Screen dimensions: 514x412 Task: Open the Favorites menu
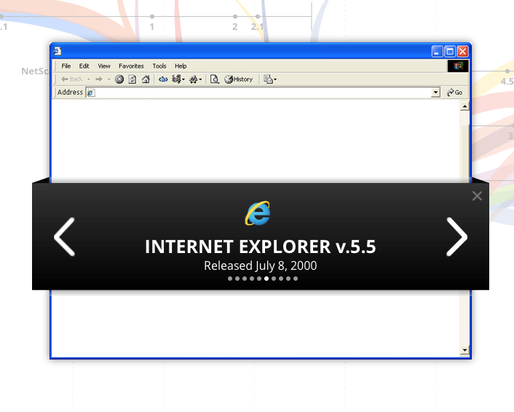click(131, 66)
